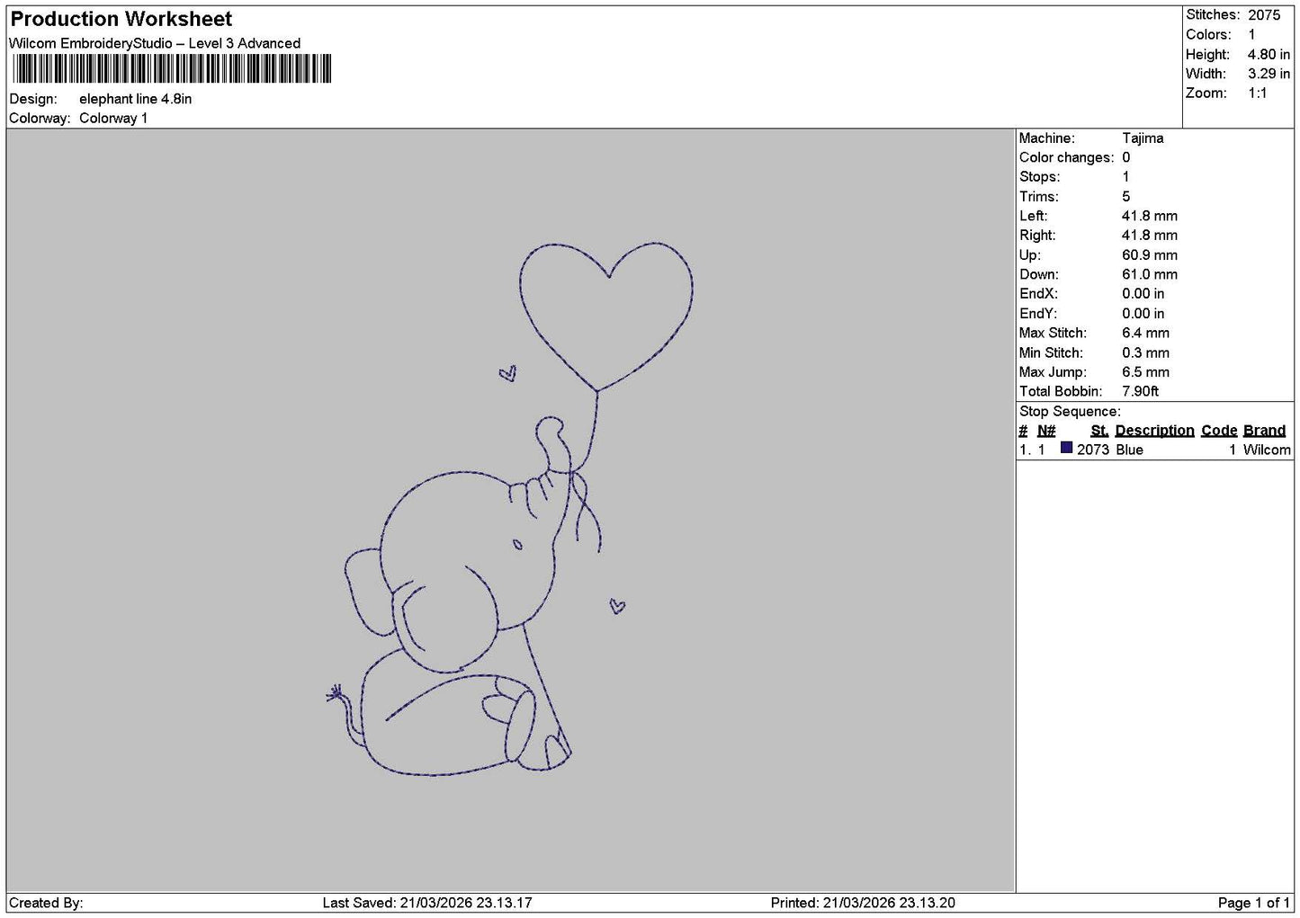1300x918 pixels.
Task: Click the Brand column header
Action: (1264, 431)
